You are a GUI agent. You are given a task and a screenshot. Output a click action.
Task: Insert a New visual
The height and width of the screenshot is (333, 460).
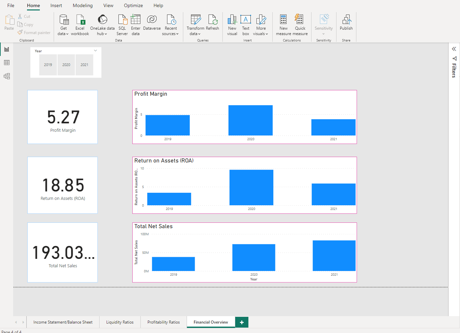[232, 25]
